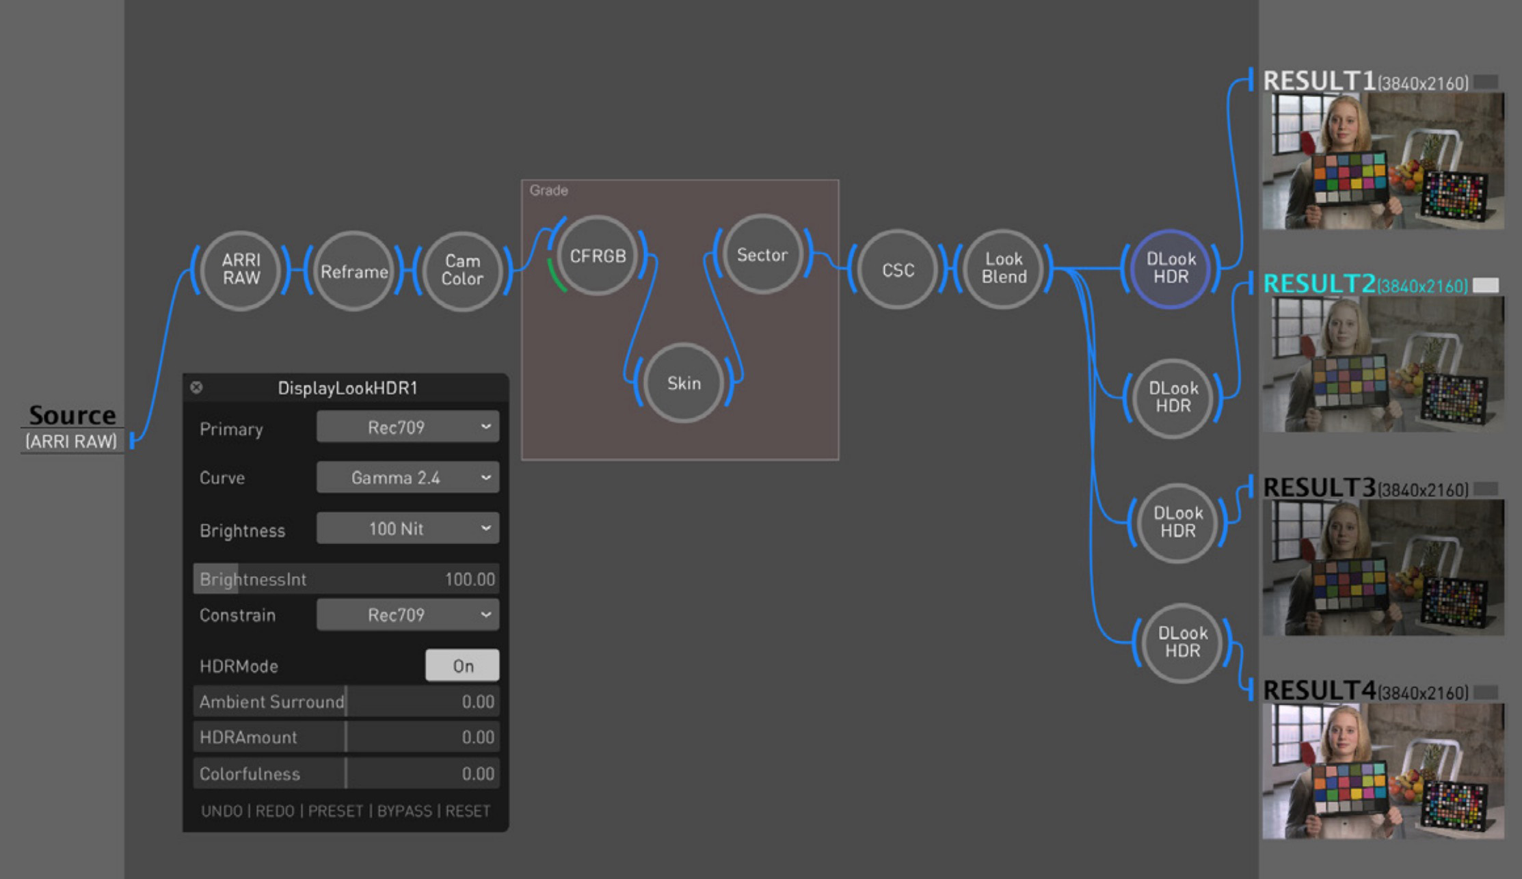Screen dimensions: 1522x879
Task: Click the Cam Color node
Action: point(462,271)
